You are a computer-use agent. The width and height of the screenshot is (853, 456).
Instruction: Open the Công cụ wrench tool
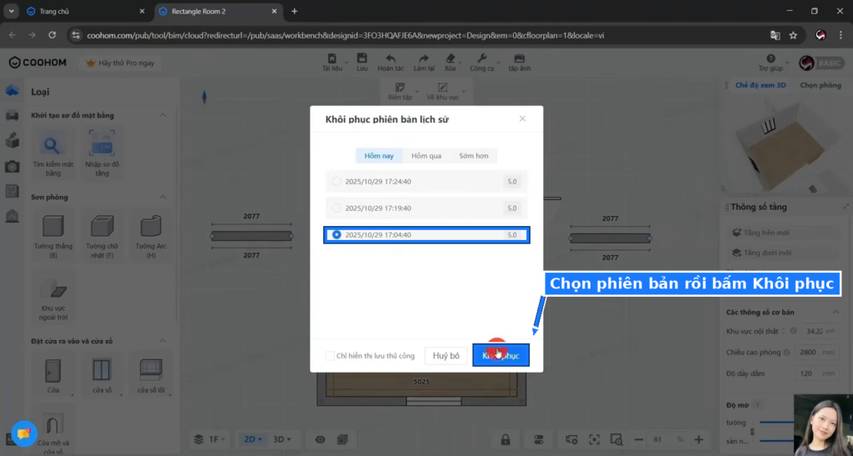[481, 58]
